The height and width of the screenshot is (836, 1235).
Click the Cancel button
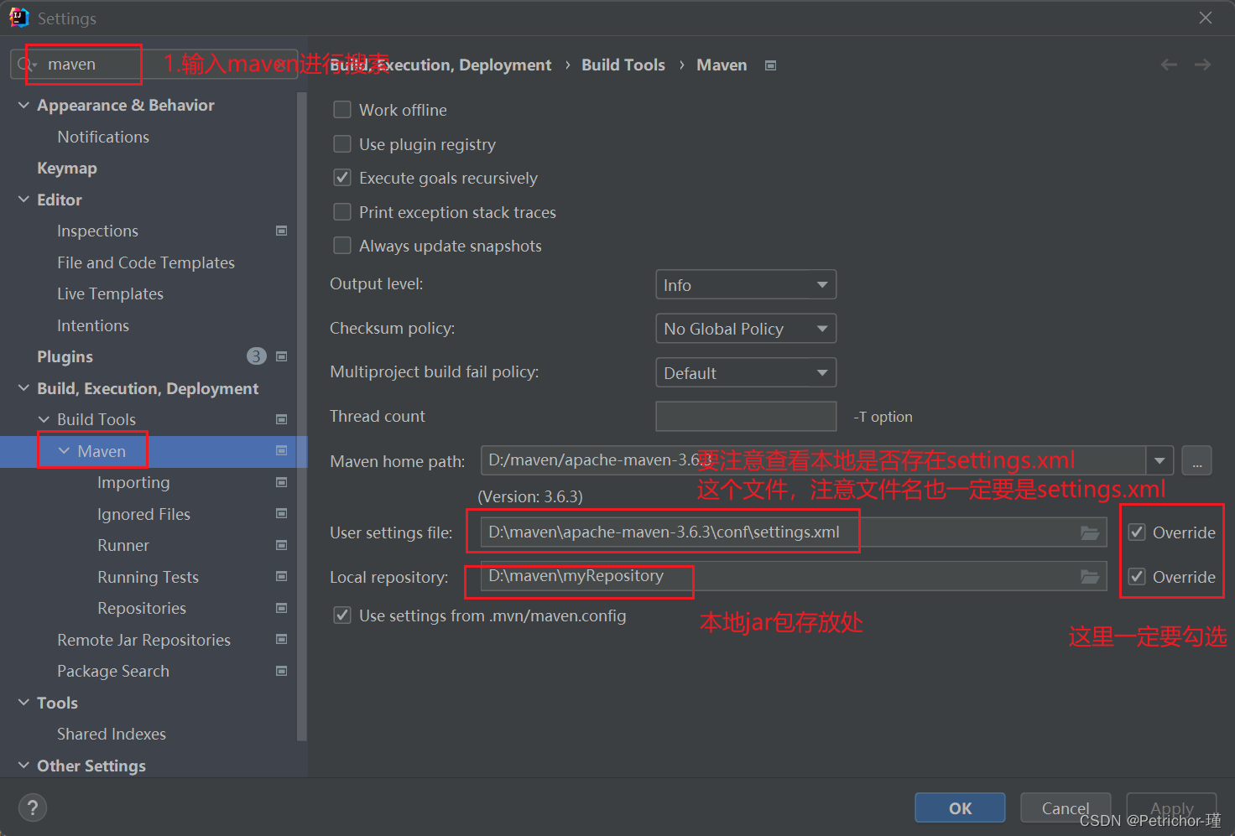pyautogui.click(x=1066, y=808)
